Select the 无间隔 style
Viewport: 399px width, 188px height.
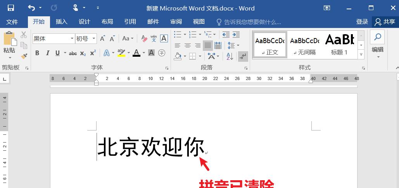coord(305,45)
